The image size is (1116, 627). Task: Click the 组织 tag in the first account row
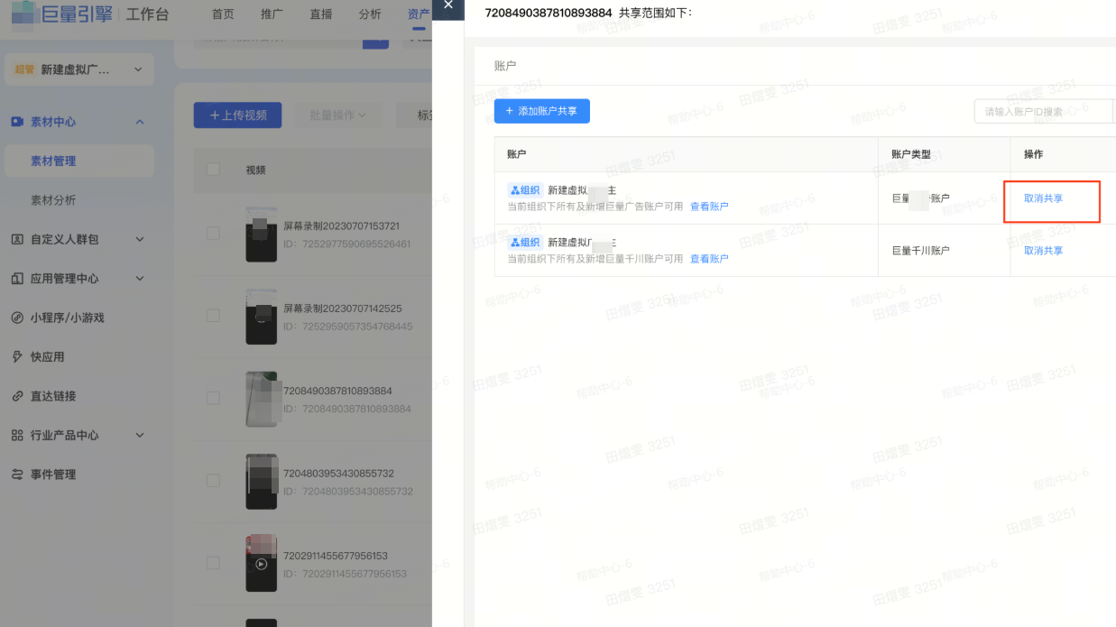click(x=525, y=190)
